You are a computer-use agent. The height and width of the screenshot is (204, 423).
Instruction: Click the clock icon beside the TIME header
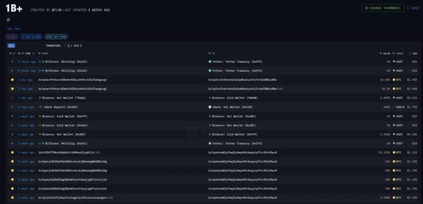click(x=19, y=54)
